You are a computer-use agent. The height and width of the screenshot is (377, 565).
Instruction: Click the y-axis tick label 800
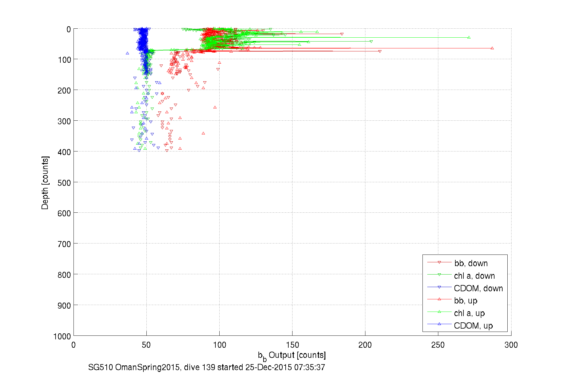point(64,275)
